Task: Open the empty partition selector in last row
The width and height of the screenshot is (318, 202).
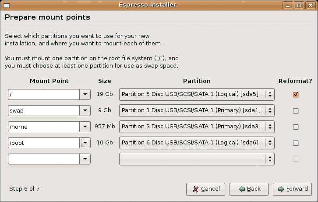Action: (x=197, y=159)
